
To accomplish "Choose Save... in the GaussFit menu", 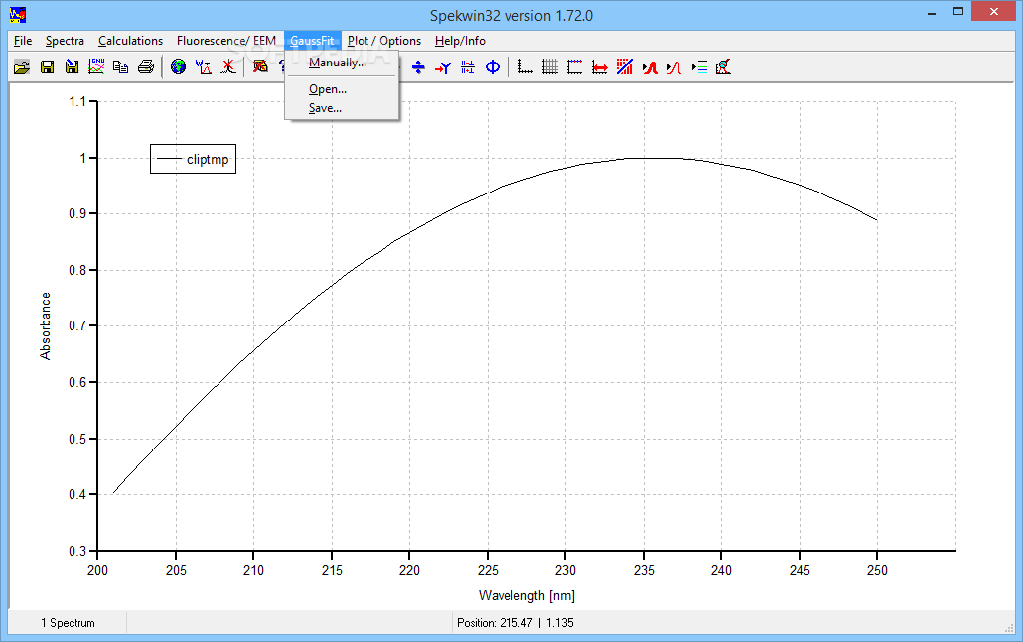I will 342,108.
